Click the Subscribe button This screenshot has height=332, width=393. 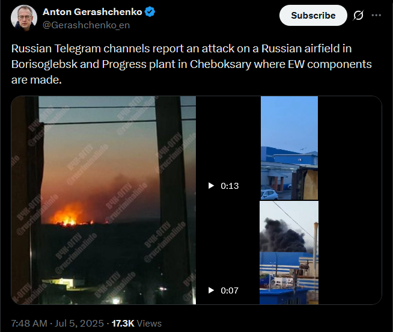coord(313,16)
